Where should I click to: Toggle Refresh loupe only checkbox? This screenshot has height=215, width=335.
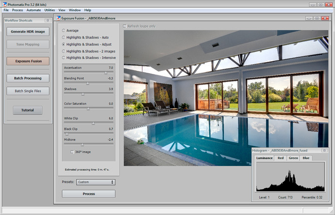pos(125,26)
